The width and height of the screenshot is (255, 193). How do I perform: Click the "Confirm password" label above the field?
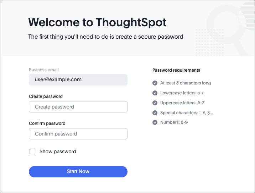[47, 123]
